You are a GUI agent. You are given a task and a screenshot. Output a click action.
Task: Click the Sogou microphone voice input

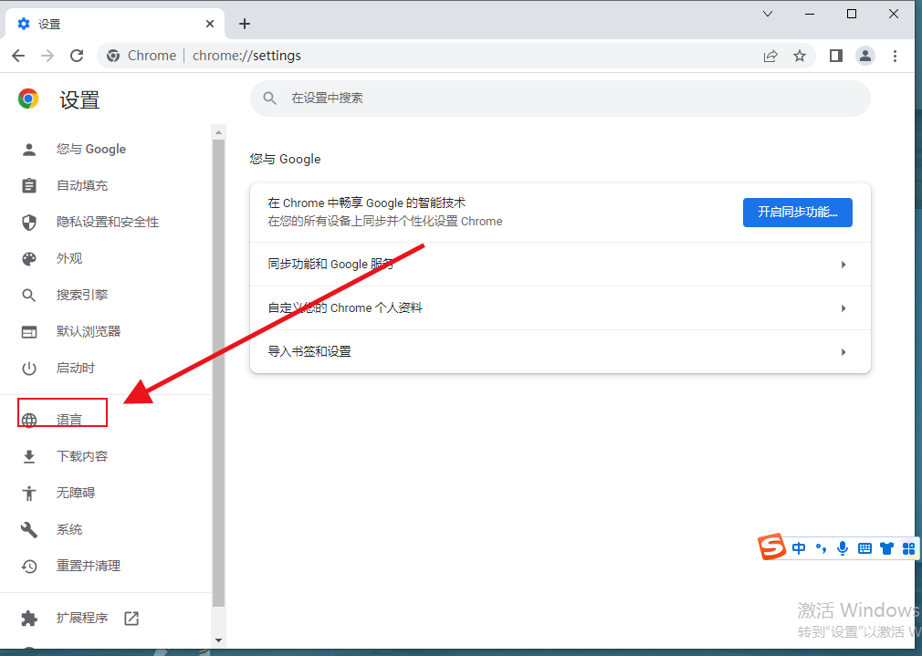[843, 548]
